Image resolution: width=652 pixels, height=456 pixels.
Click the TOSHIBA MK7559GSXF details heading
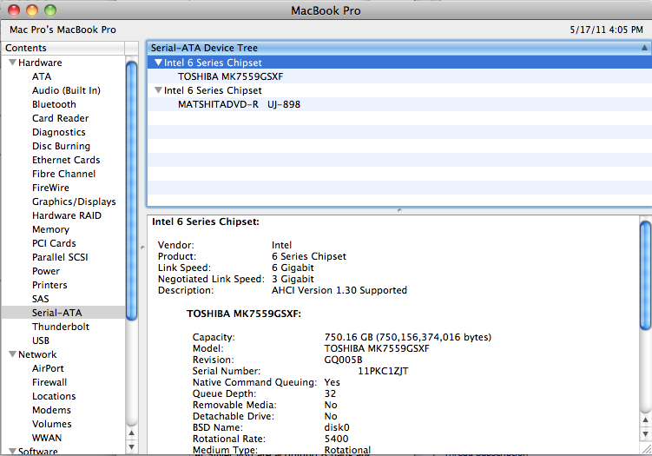tap(244, 314)
